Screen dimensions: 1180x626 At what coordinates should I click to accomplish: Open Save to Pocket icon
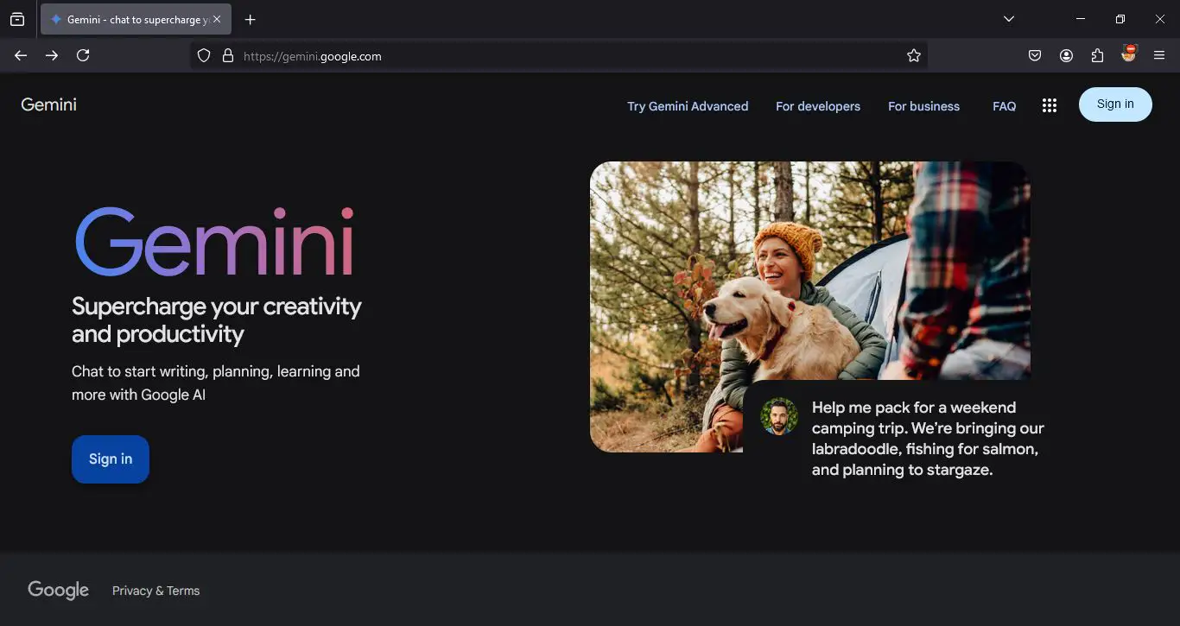coord(1035,55)
